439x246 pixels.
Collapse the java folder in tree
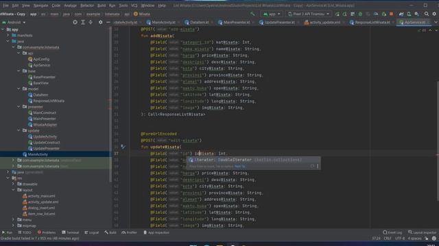(x=8, y=41)
